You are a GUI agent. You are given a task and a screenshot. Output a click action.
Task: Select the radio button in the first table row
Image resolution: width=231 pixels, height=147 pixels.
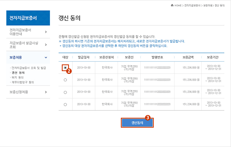[65, 68]
